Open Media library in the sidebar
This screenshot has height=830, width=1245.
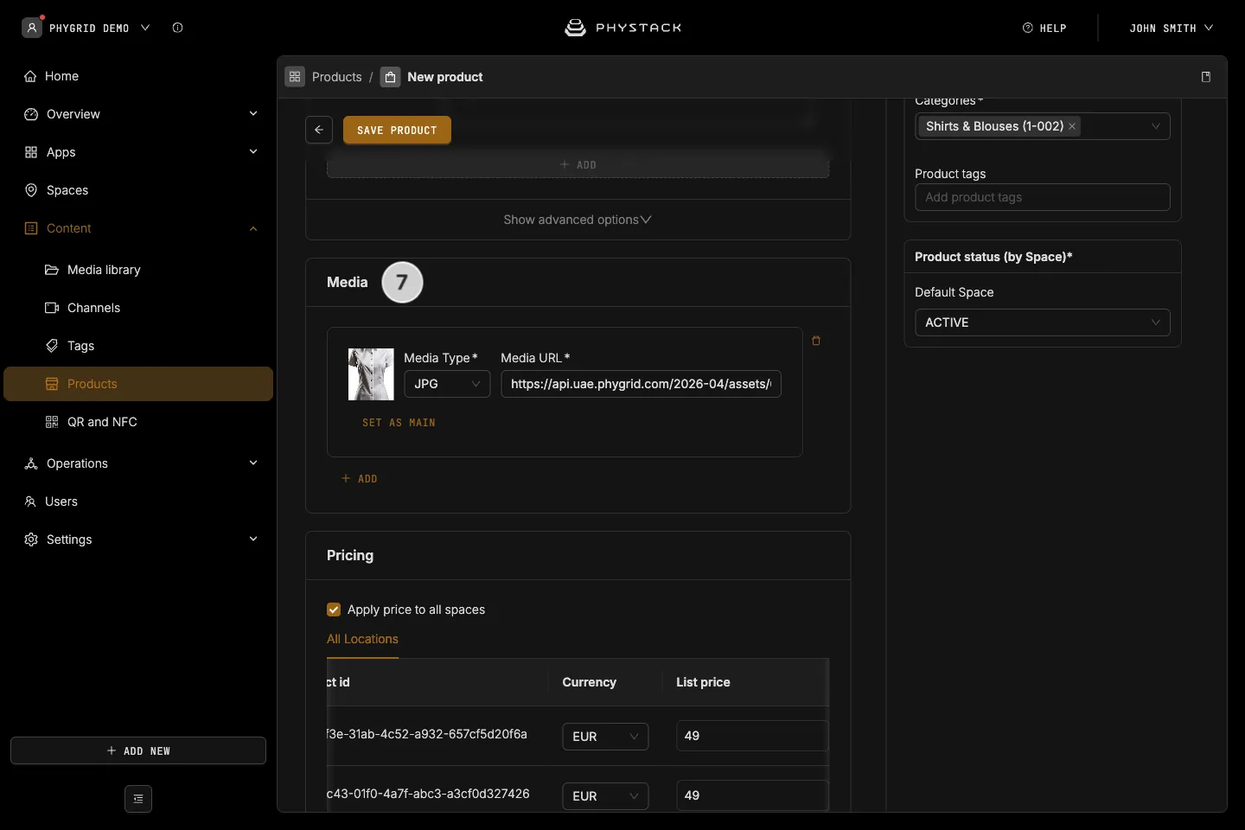point(138,270)
